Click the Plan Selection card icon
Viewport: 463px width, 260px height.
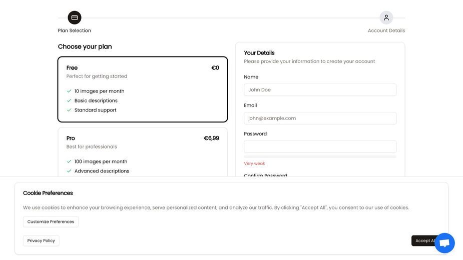[75, 17]
